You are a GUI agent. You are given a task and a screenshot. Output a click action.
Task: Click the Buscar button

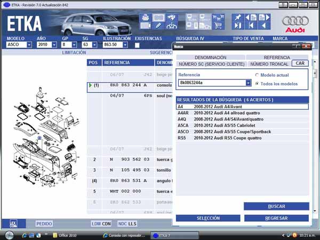pos(276,206)
